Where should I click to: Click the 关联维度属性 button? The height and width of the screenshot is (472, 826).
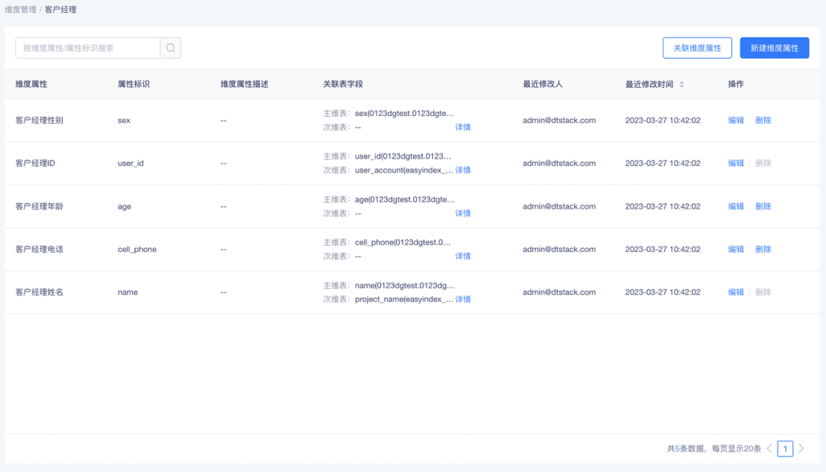coord(697,47)
